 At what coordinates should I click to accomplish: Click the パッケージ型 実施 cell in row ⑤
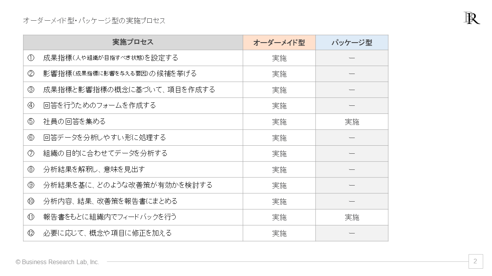[x=352, y=122]
